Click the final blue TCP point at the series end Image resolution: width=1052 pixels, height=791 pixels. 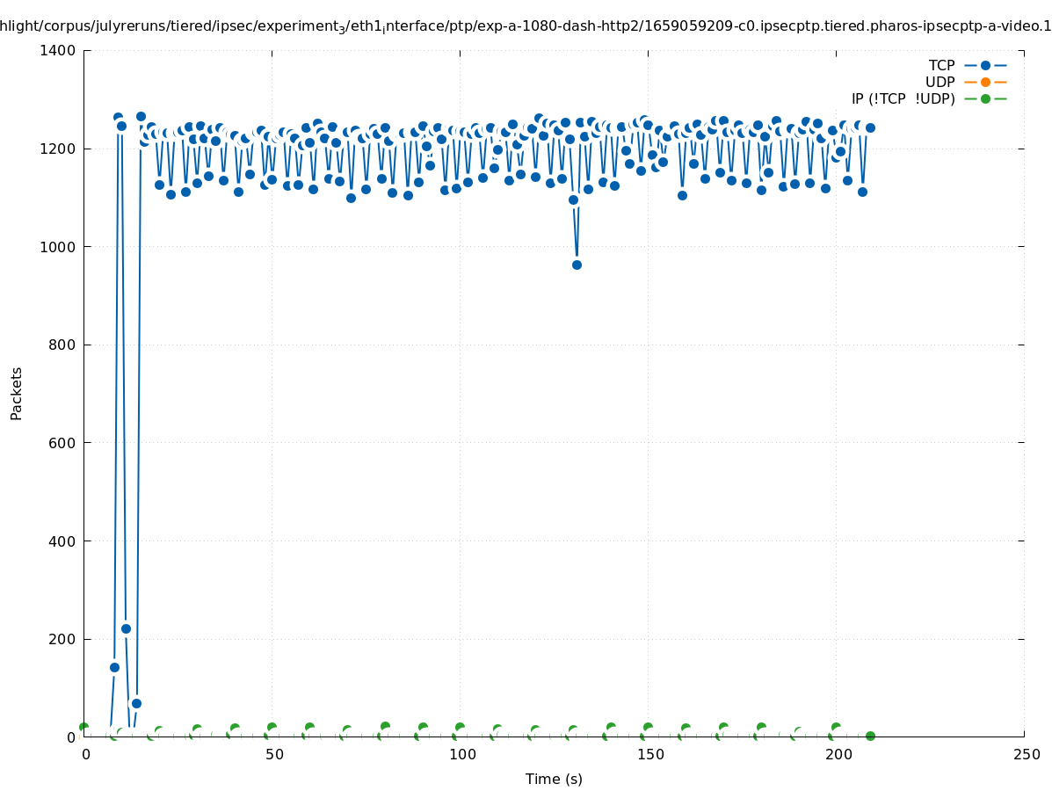point(870,127)
